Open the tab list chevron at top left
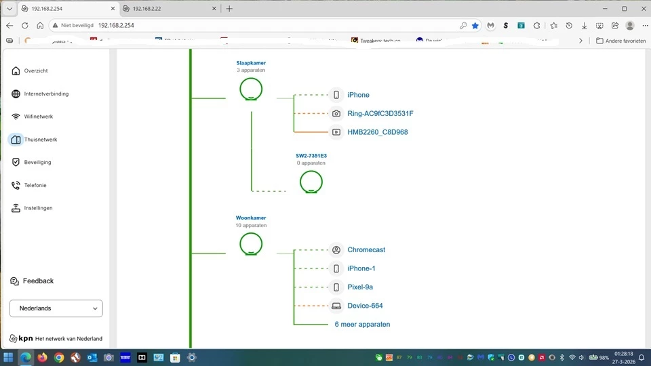The height and width of the screenshot is (366, 651). pos(9,8)
